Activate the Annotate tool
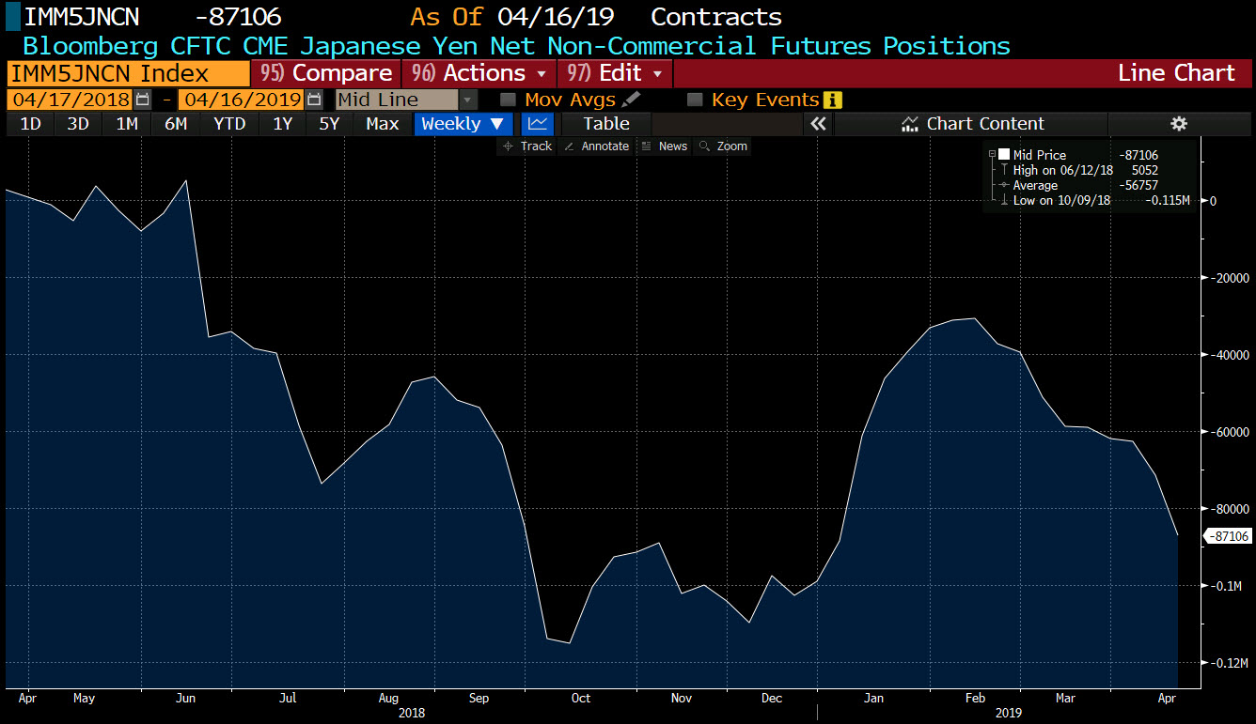The width and height of the screenshot is (1256, 724). tap(596, 146)
